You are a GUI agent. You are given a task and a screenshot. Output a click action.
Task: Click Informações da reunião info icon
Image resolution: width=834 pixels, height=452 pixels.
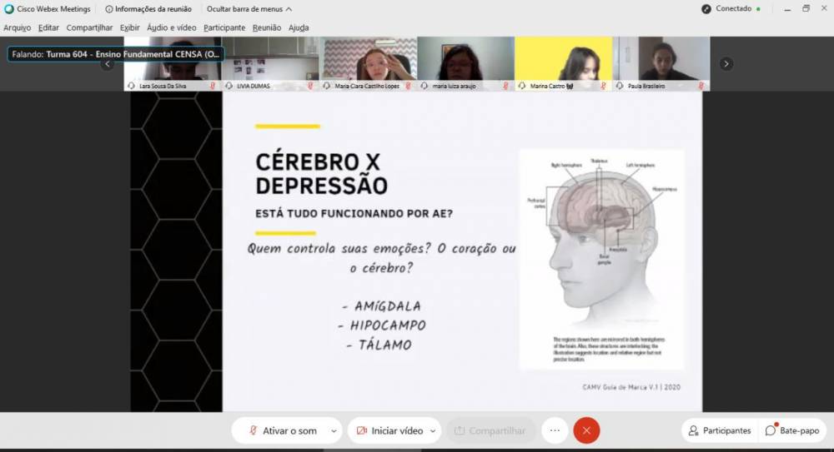click(109, 9)
